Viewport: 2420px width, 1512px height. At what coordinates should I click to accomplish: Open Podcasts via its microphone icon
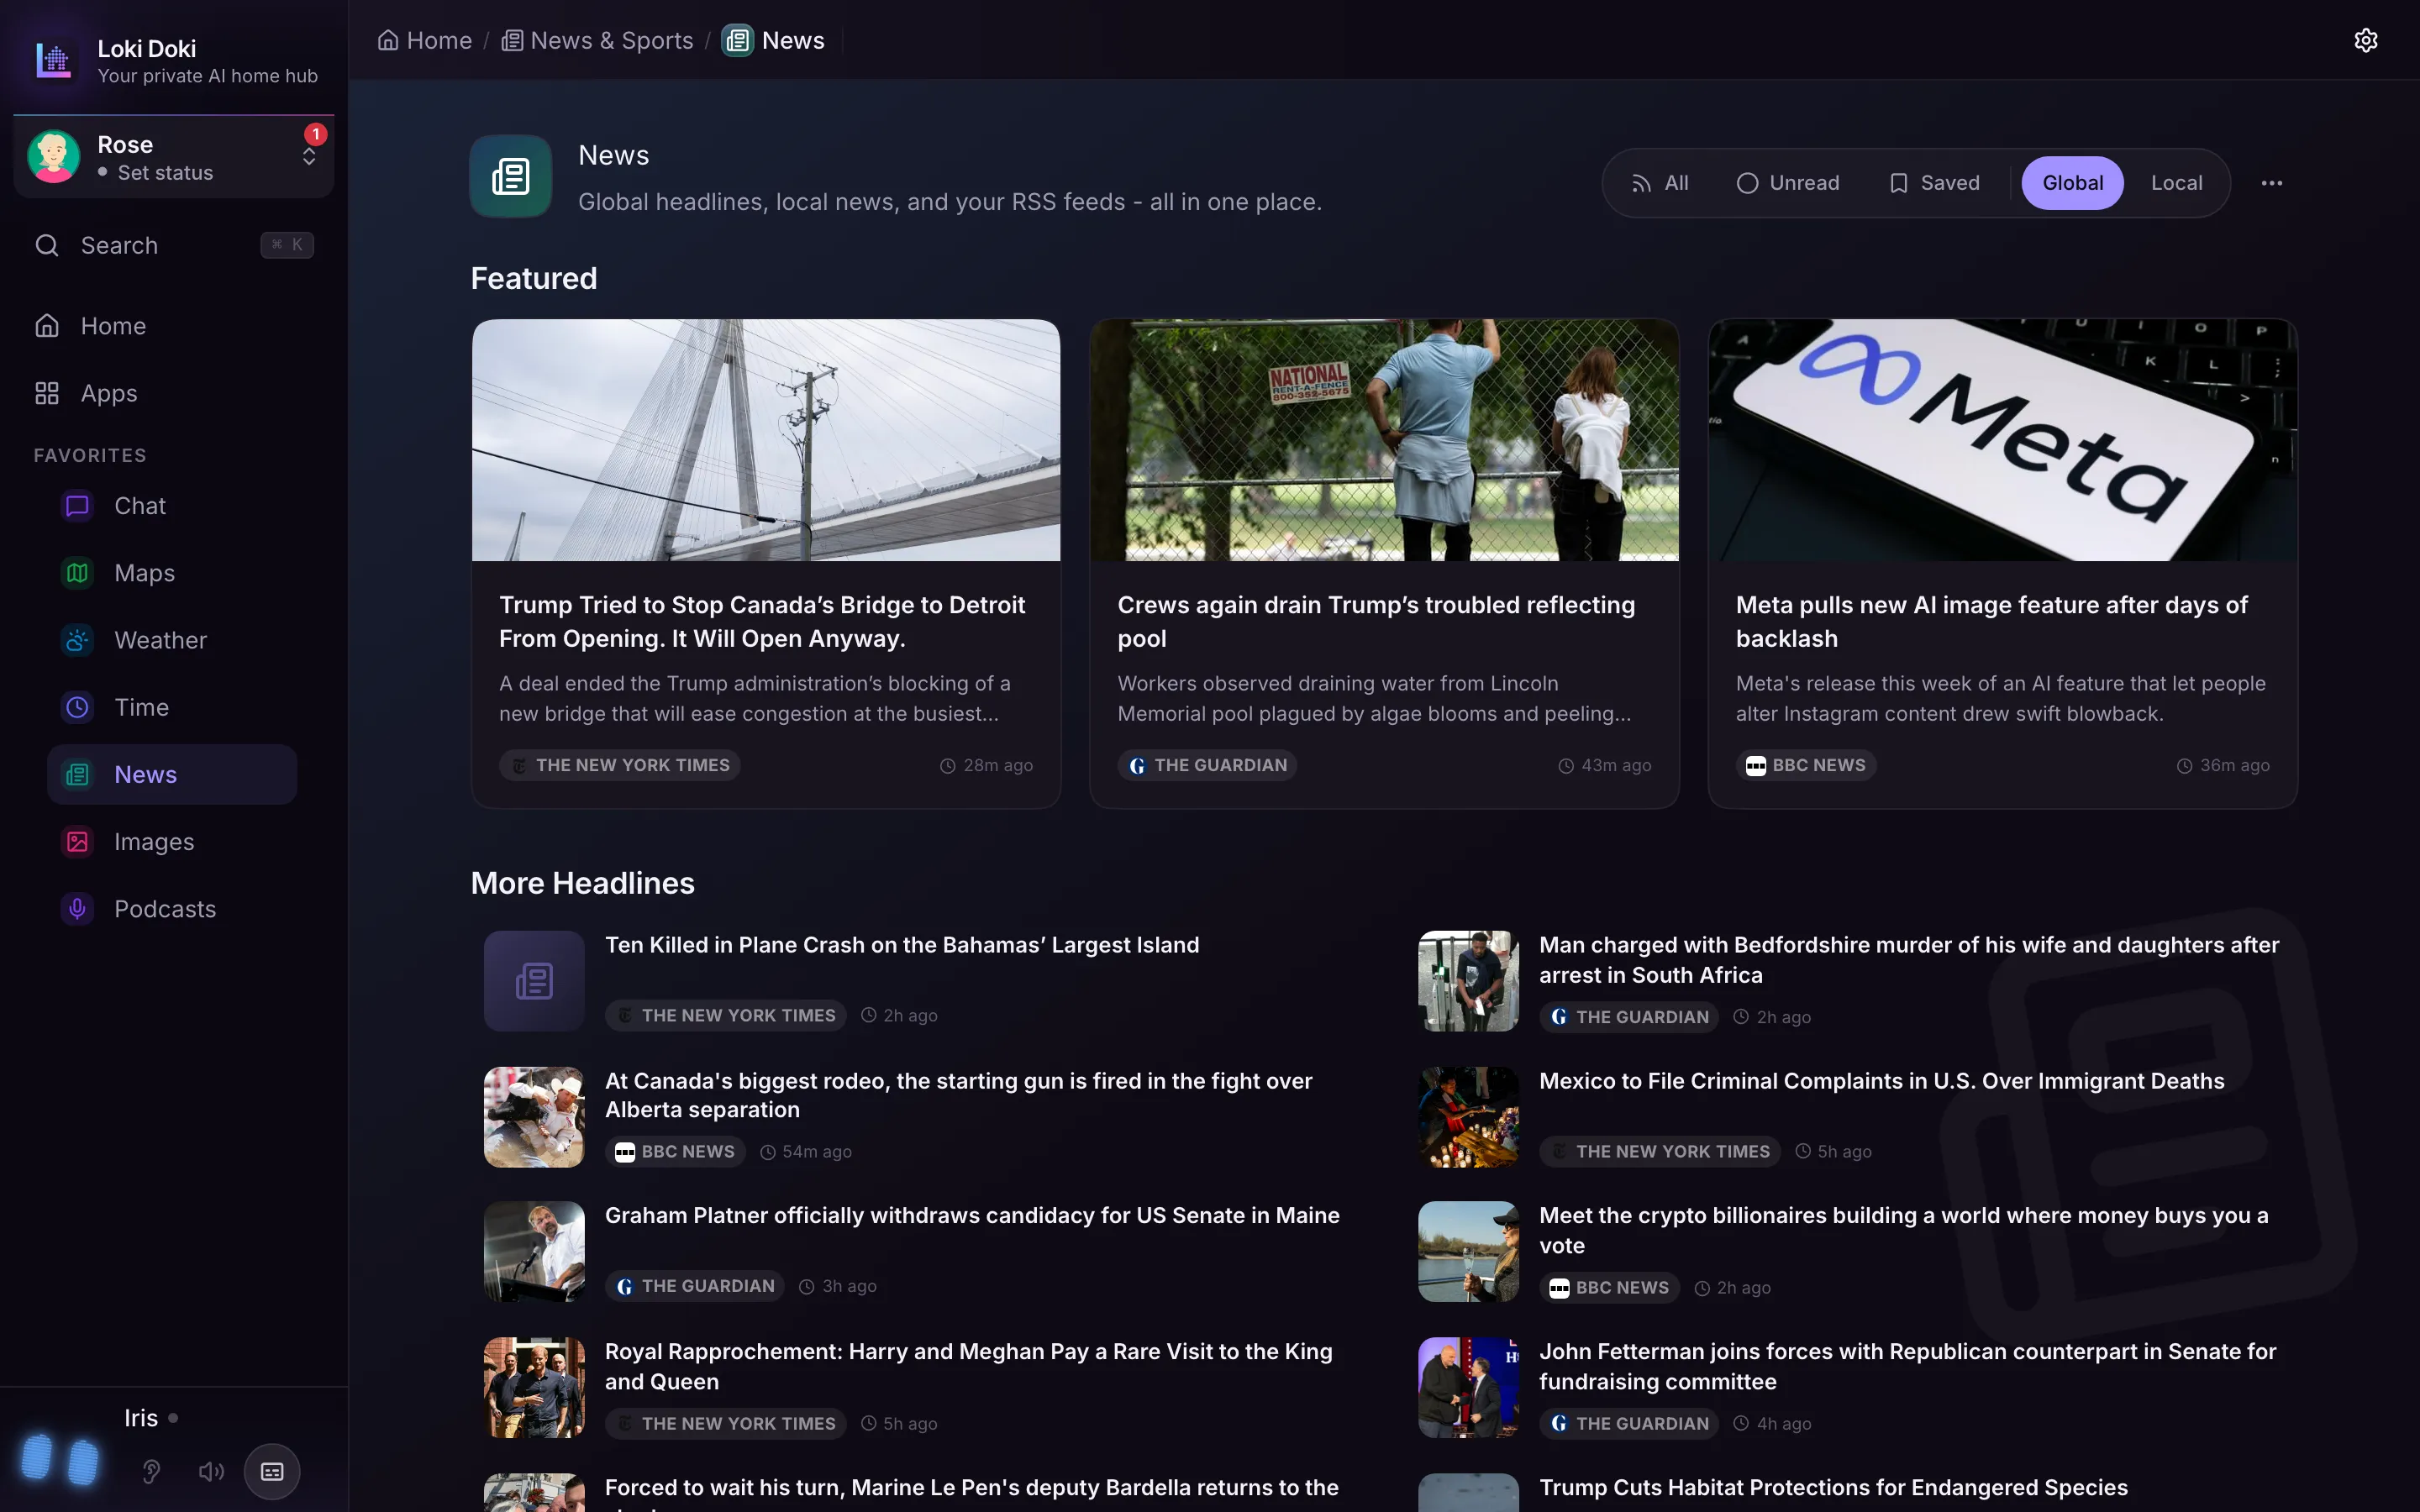coord(77,909)
